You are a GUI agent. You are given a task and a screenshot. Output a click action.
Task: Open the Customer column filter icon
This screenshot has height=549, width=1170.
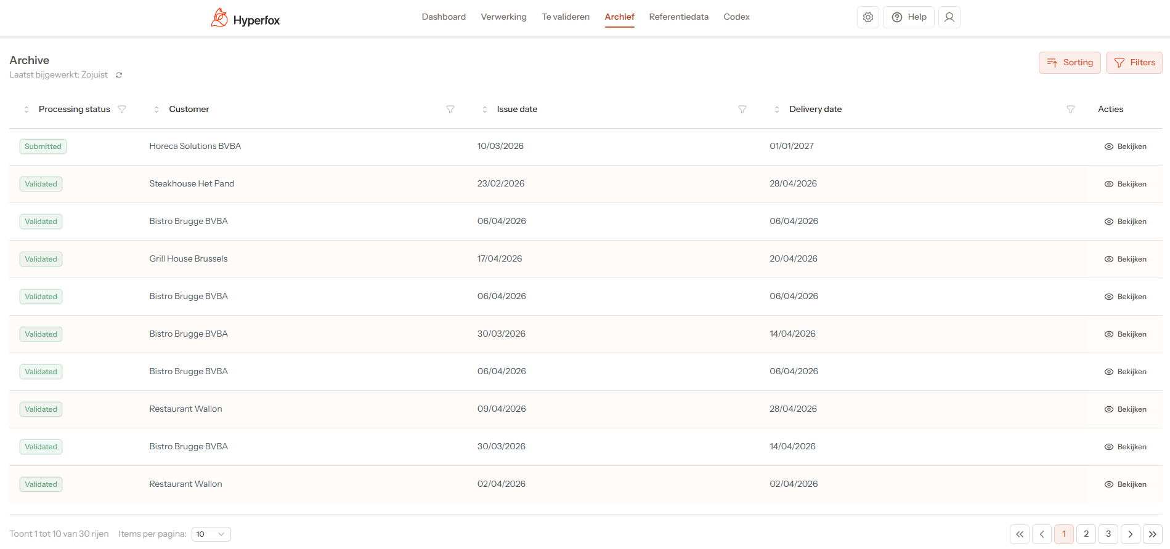point(450,110)
